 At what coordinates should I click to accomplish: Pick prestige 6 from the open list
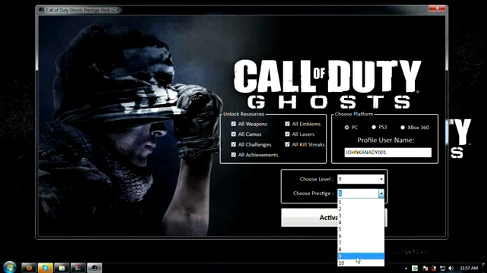(361, 236)
